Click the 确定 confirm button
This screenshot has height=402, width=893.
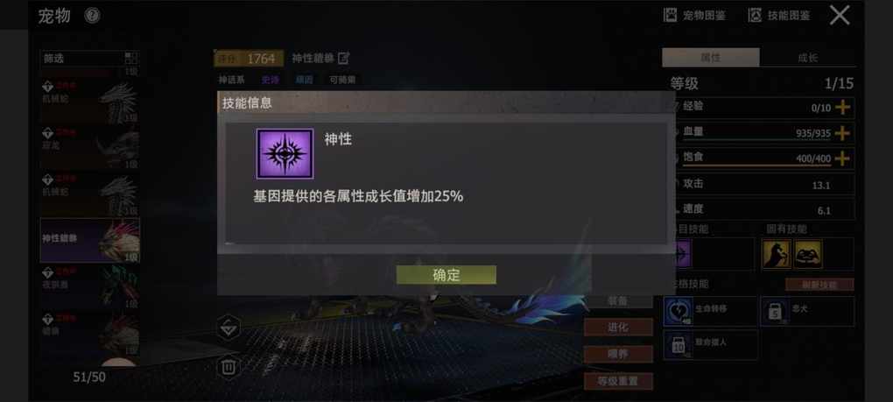pos(446,275)
